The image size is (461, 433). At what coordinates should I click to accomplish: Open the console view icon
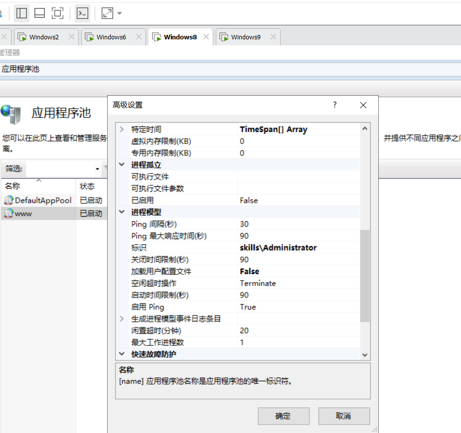point(83,13)
